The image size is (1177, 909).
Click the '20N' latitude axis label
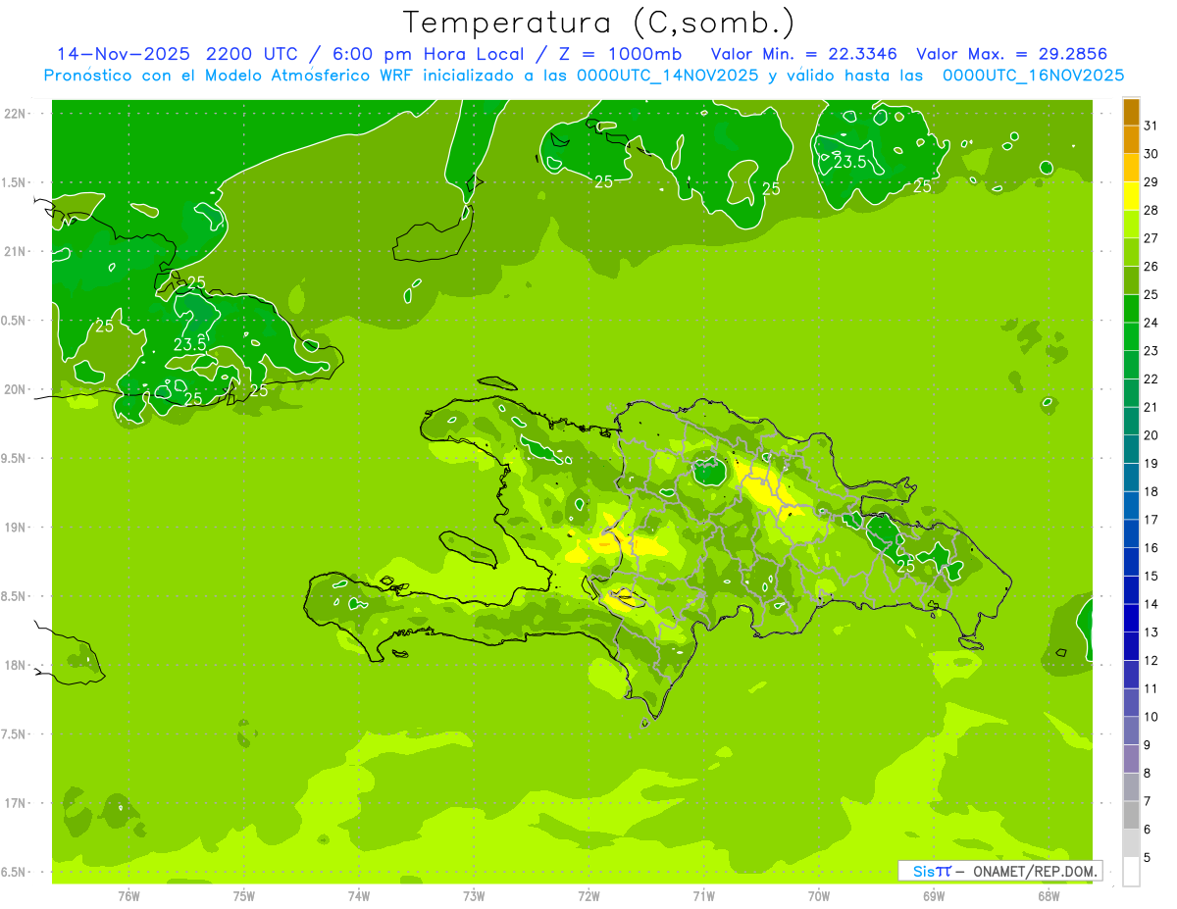coord(14,389)
